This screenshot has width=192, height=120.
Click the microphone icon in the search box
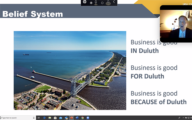click(x=34, y=118)
